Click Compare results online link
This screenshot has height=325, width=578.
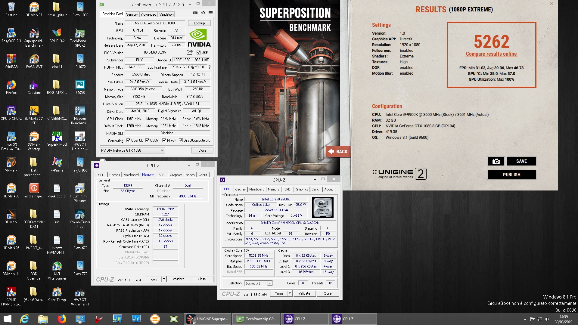point(491,54)
